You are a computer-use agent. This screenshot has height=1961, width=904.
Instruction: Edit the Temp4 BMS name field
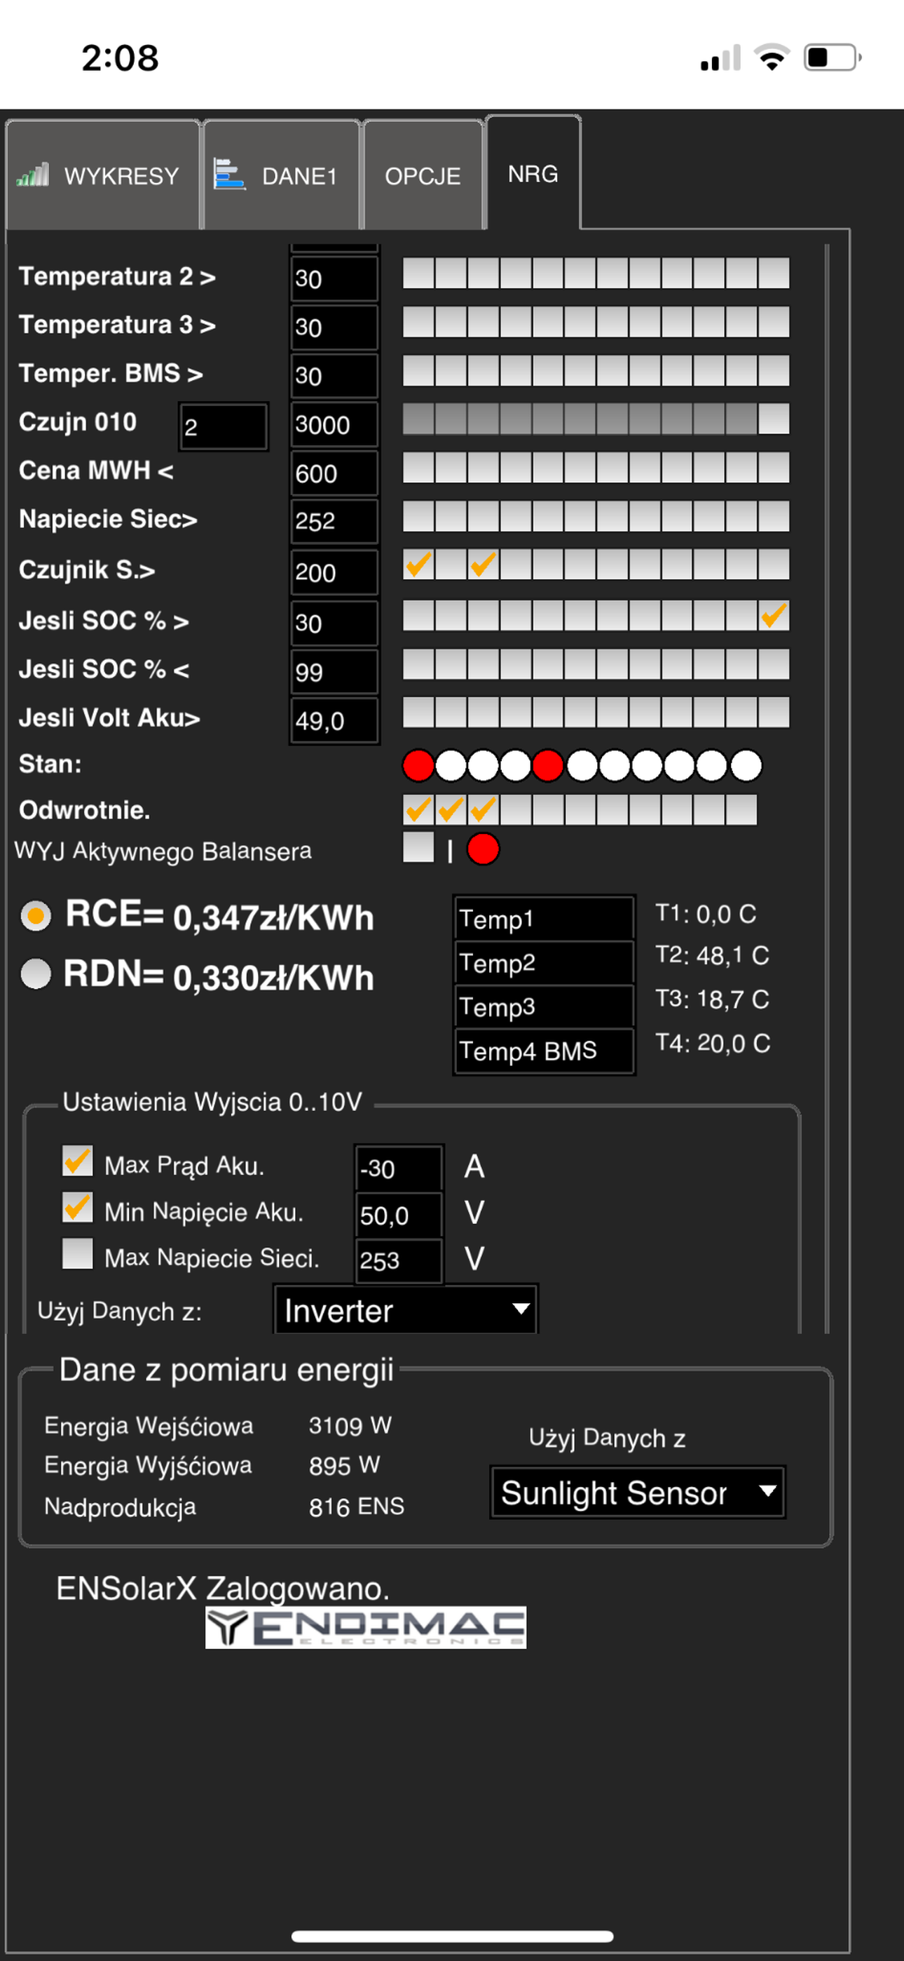point(544,1051)
